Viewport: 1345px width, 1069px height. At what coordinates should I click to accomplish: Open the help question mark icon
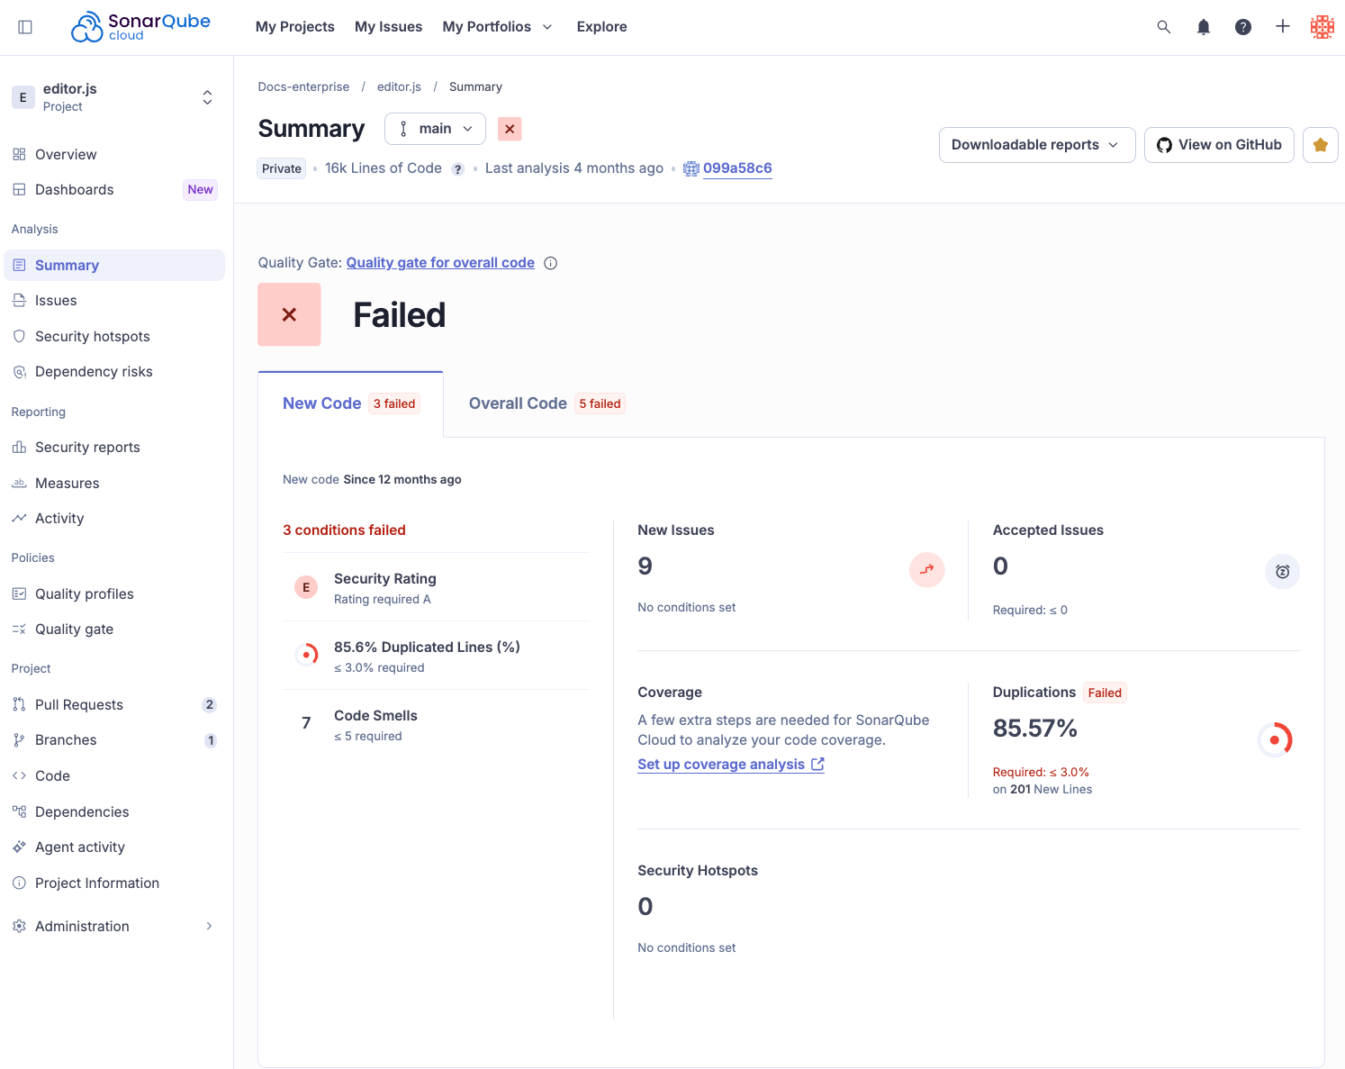[1243, 27]
